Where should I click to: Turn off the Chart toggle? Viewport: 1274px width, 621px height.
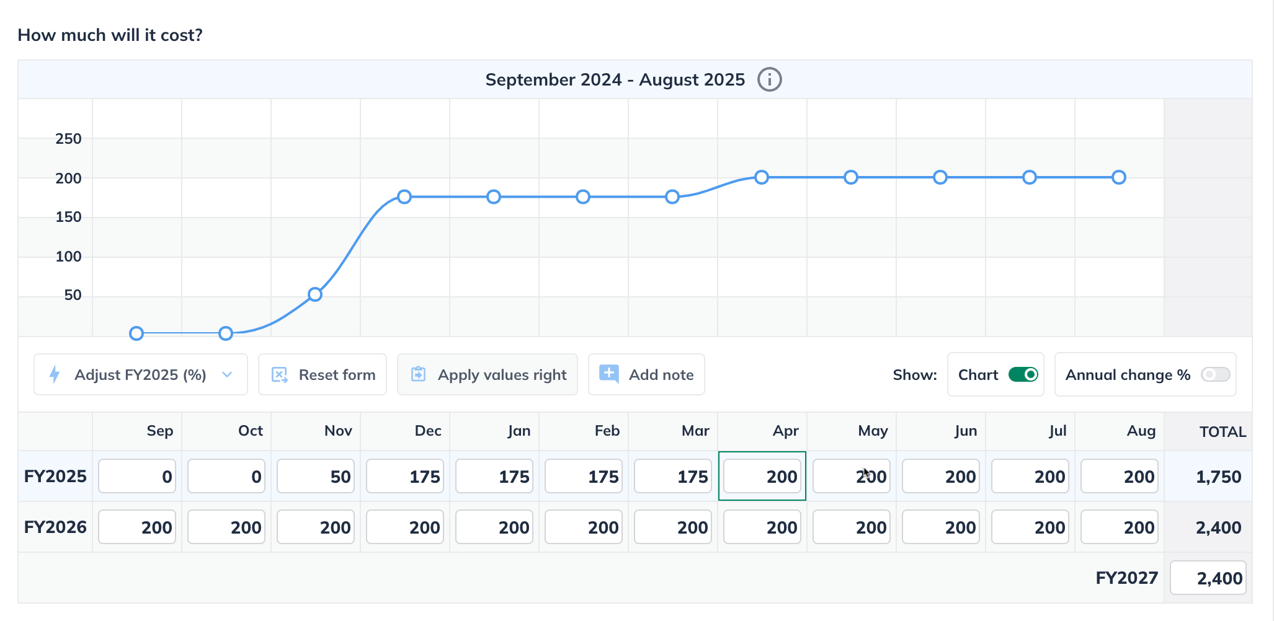(1023, 374)
